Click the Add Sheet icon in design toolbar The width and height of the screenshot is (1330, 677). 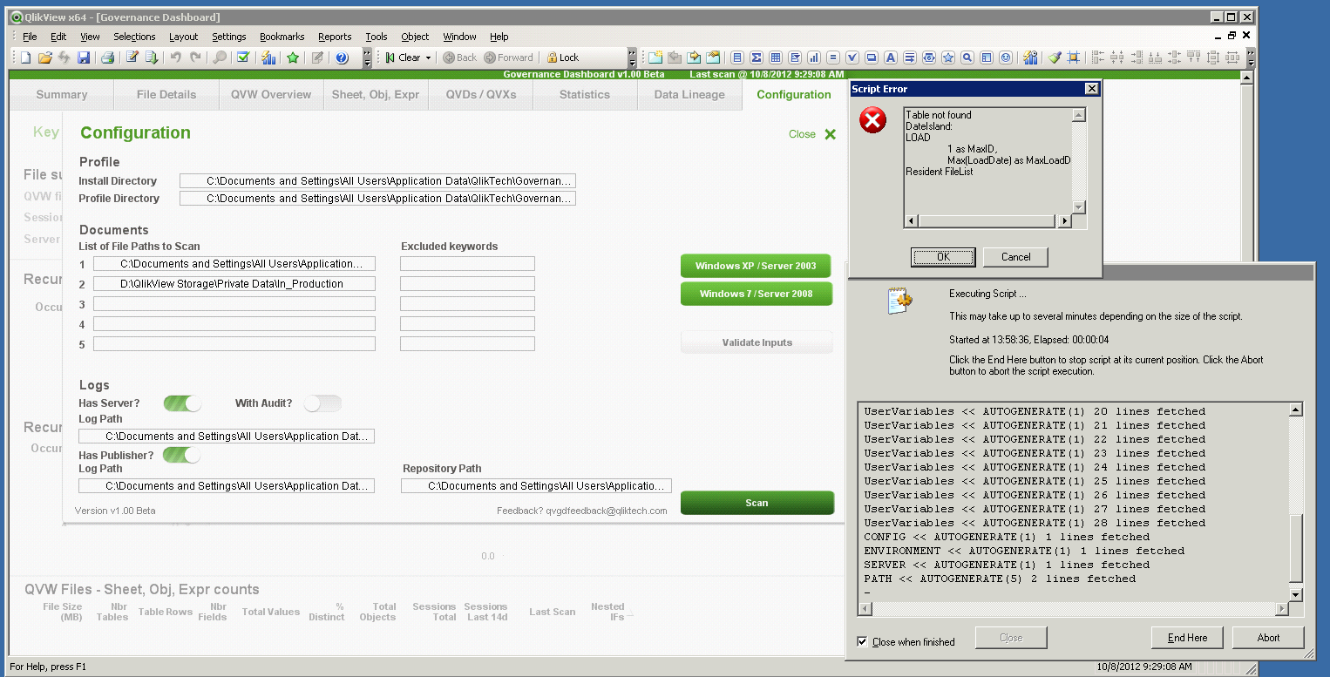click(655, 58)
